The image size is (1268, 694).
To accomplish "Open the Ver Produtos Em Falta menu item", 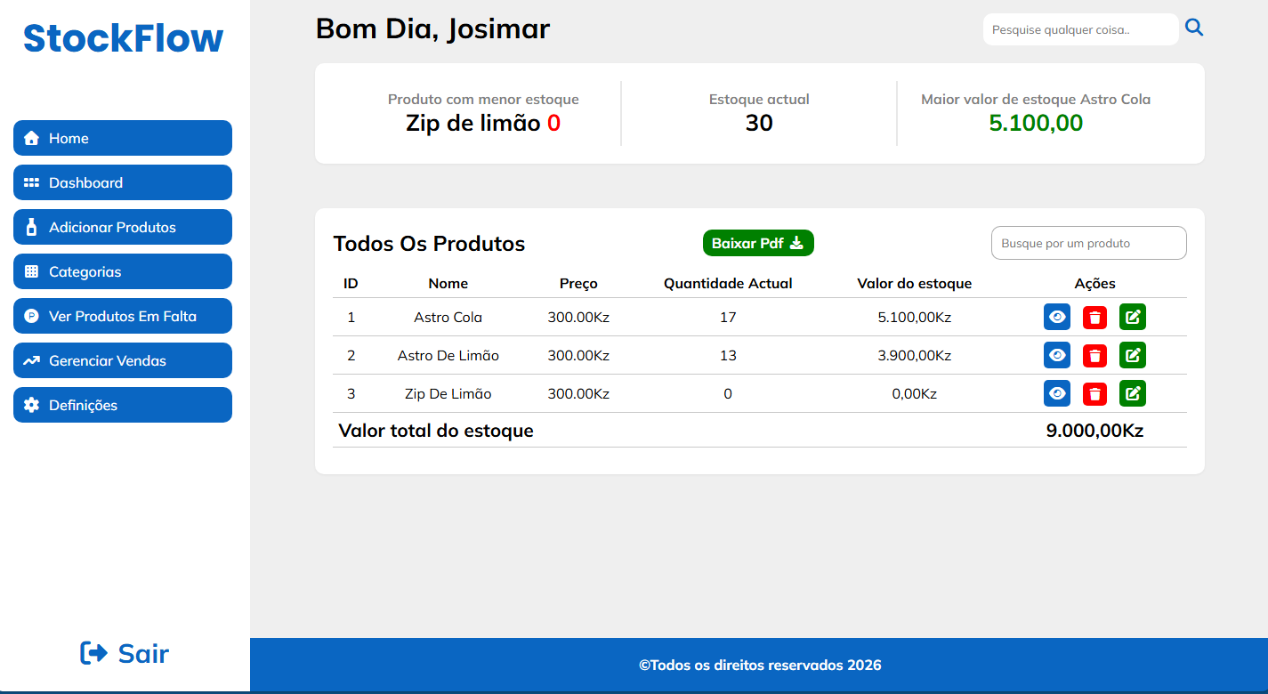I will 122,316.
